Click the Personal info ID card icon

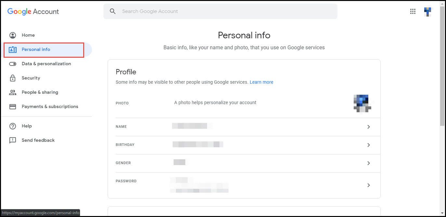(x=13, y=50)
